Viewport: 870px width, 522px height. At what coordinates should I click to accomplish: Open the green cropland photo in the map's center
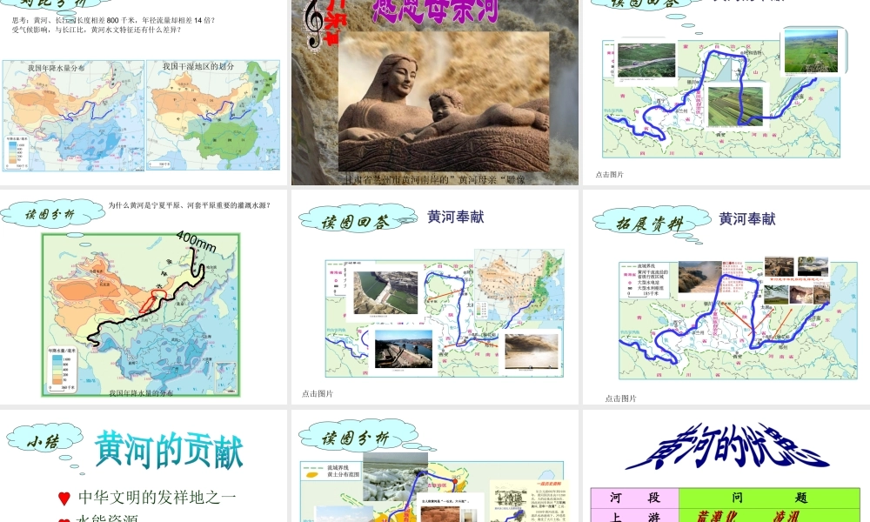click(735, 105)
